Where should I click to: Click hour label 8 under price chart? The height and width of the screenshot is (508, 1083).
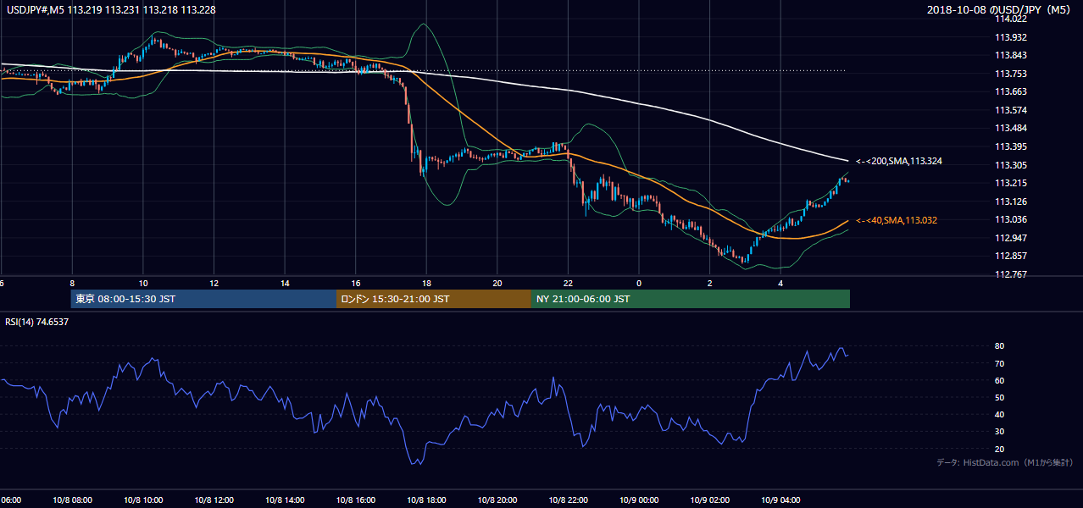pyautogui.click(x=72, y=283)
